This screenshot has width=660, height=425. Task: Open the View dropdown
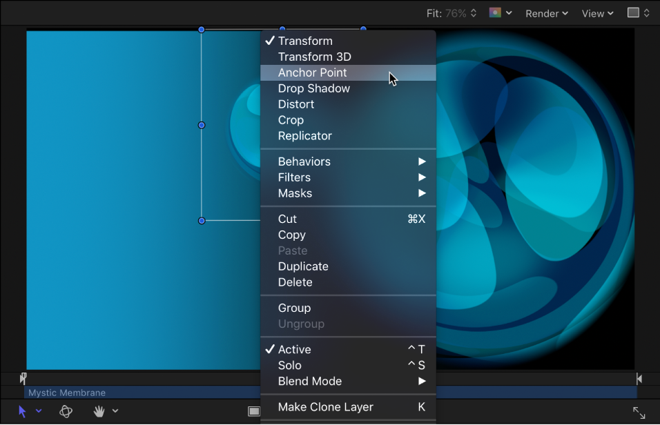(594, 12)
